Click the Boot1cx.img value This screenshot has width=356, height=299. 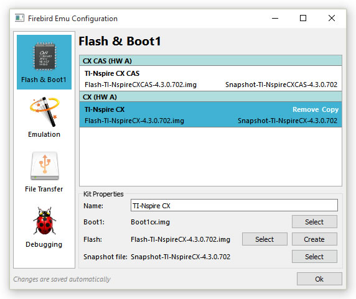tap(150, 222)
